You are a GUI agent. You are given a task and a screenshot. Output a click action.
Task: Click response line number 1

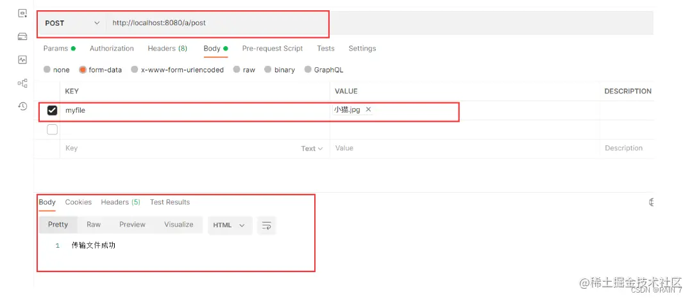click(57, 246)
